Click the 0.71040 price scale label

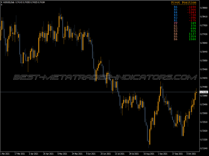point(204,148)
